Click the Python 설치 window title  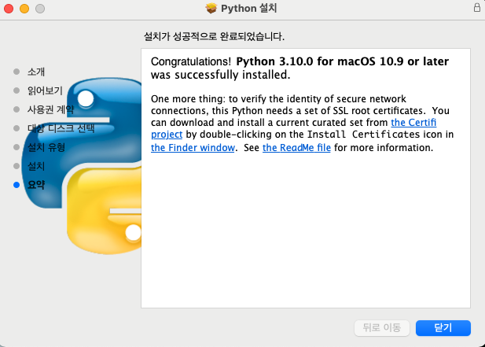point(248,8)
